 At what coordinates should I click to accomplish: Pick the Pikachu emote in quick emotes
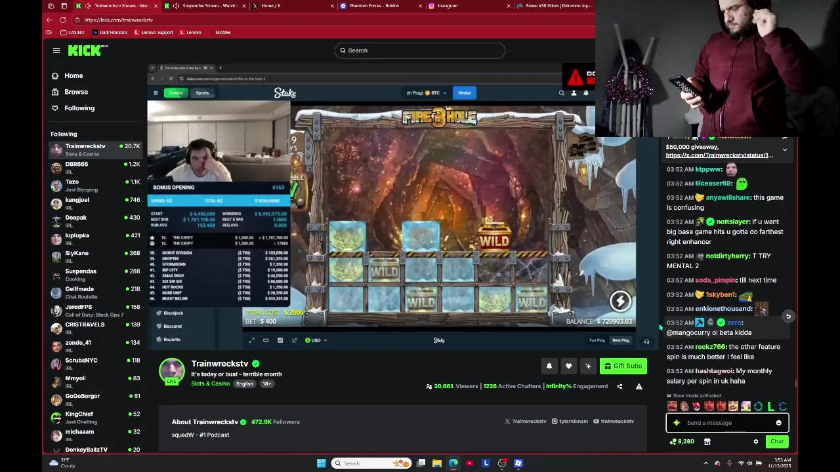[x=745, y=407]
